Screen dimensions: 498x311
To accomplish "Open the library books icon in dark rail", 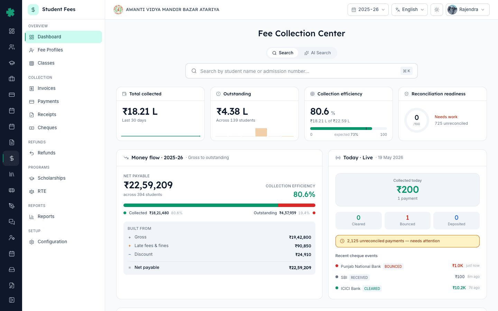I will point(12,174).
